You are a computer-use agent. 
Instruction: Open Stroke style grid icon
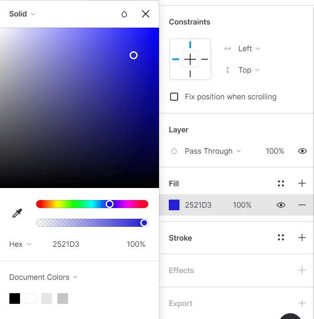coord(281,237)
